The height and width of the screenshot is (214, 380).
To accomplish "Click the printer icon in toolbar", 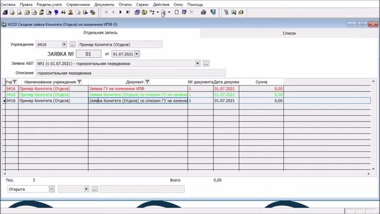I will [x=203, y=12].
